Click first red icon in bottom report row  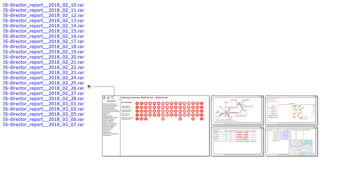point(137,119)
